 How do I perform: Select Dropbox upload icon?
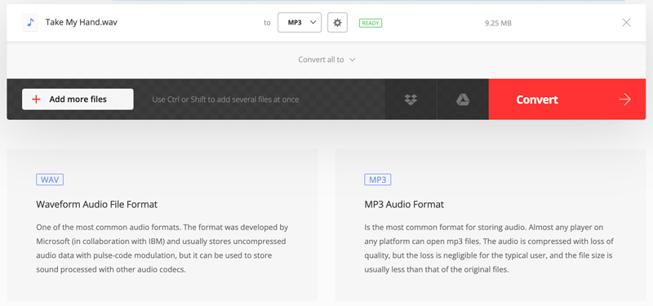click(411, 100)
